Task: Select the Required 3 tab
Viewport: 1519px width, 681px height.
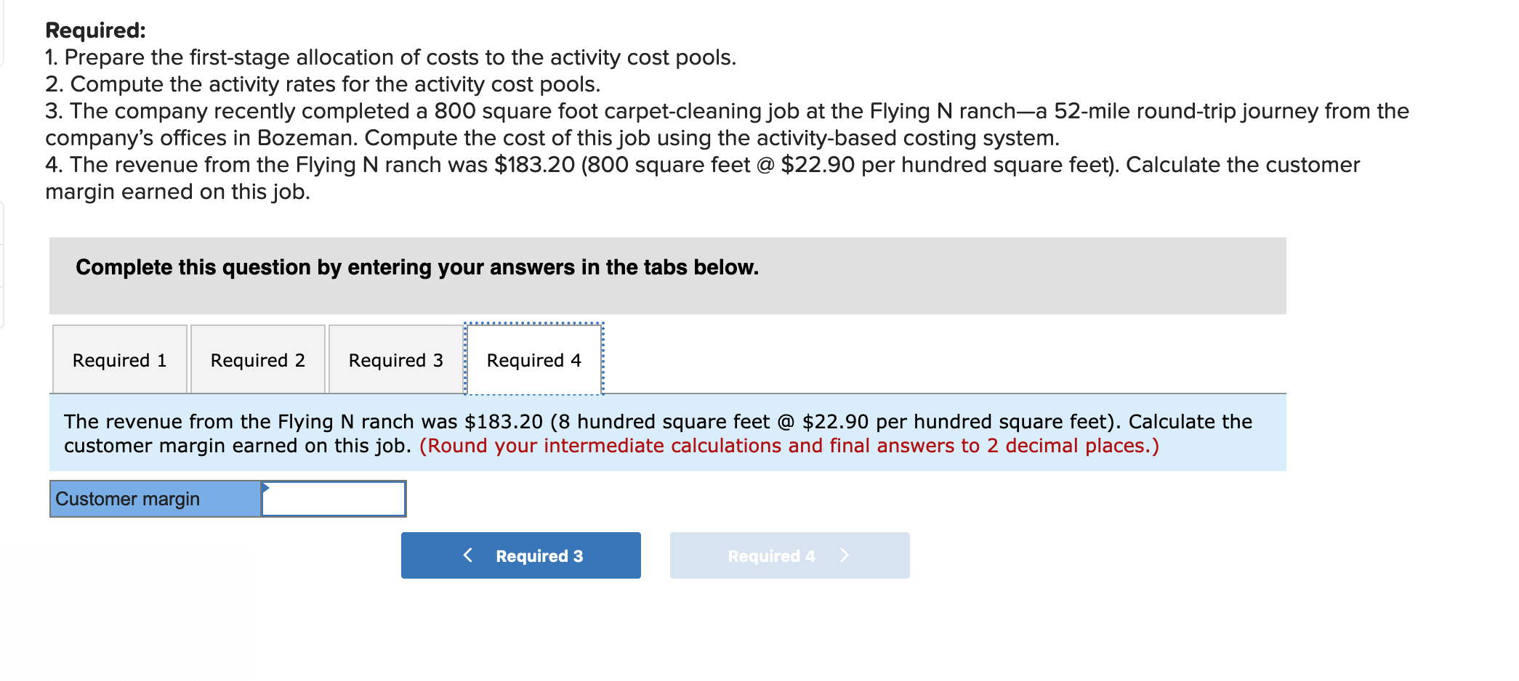Action: click(396, 359)
